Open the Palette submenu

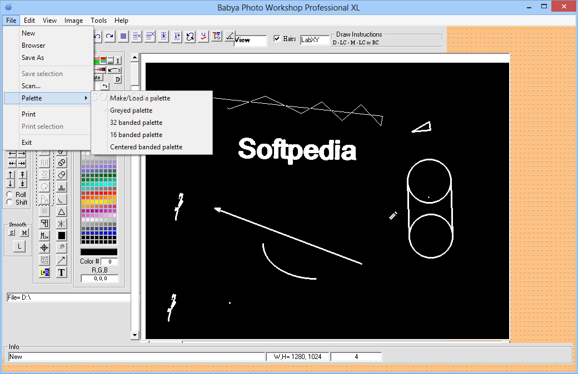tap(47, 98)
